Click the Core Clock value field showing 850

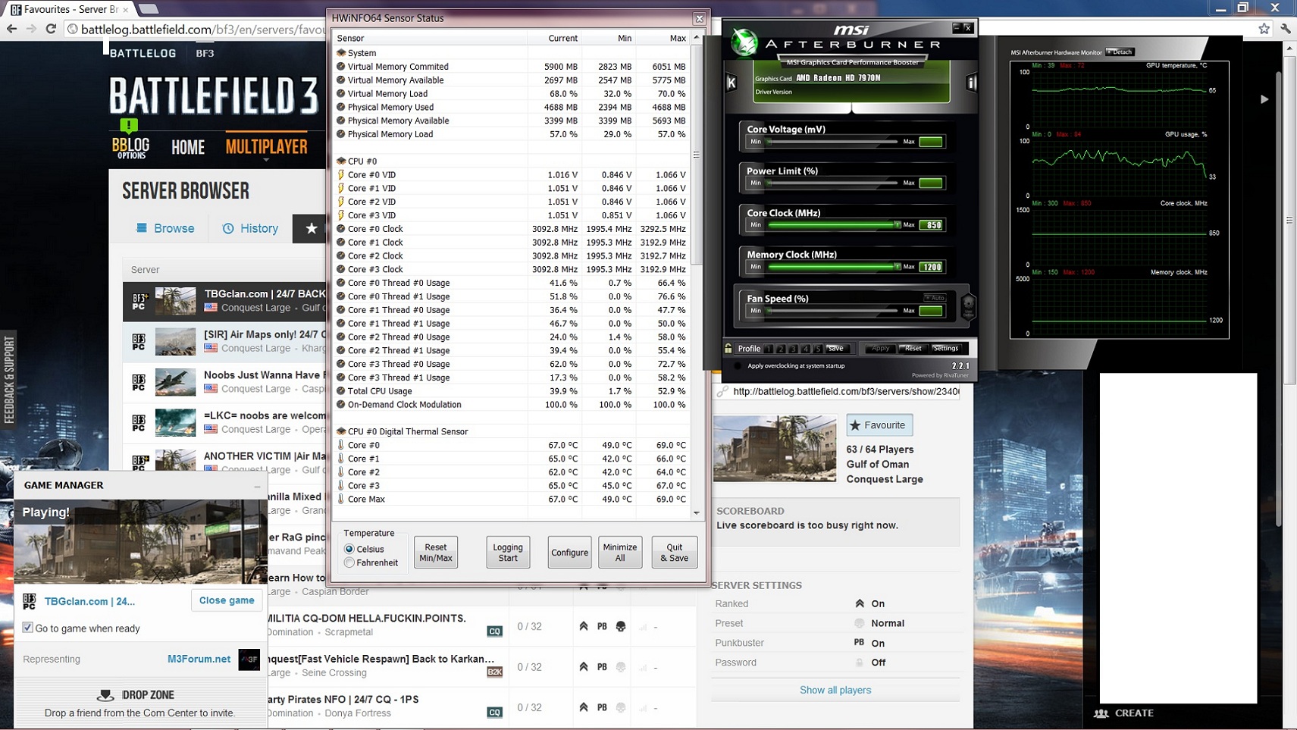932,225
